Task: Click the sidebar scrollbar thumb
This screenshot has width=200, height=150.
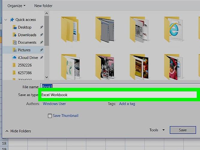Action: pos(47,31)
